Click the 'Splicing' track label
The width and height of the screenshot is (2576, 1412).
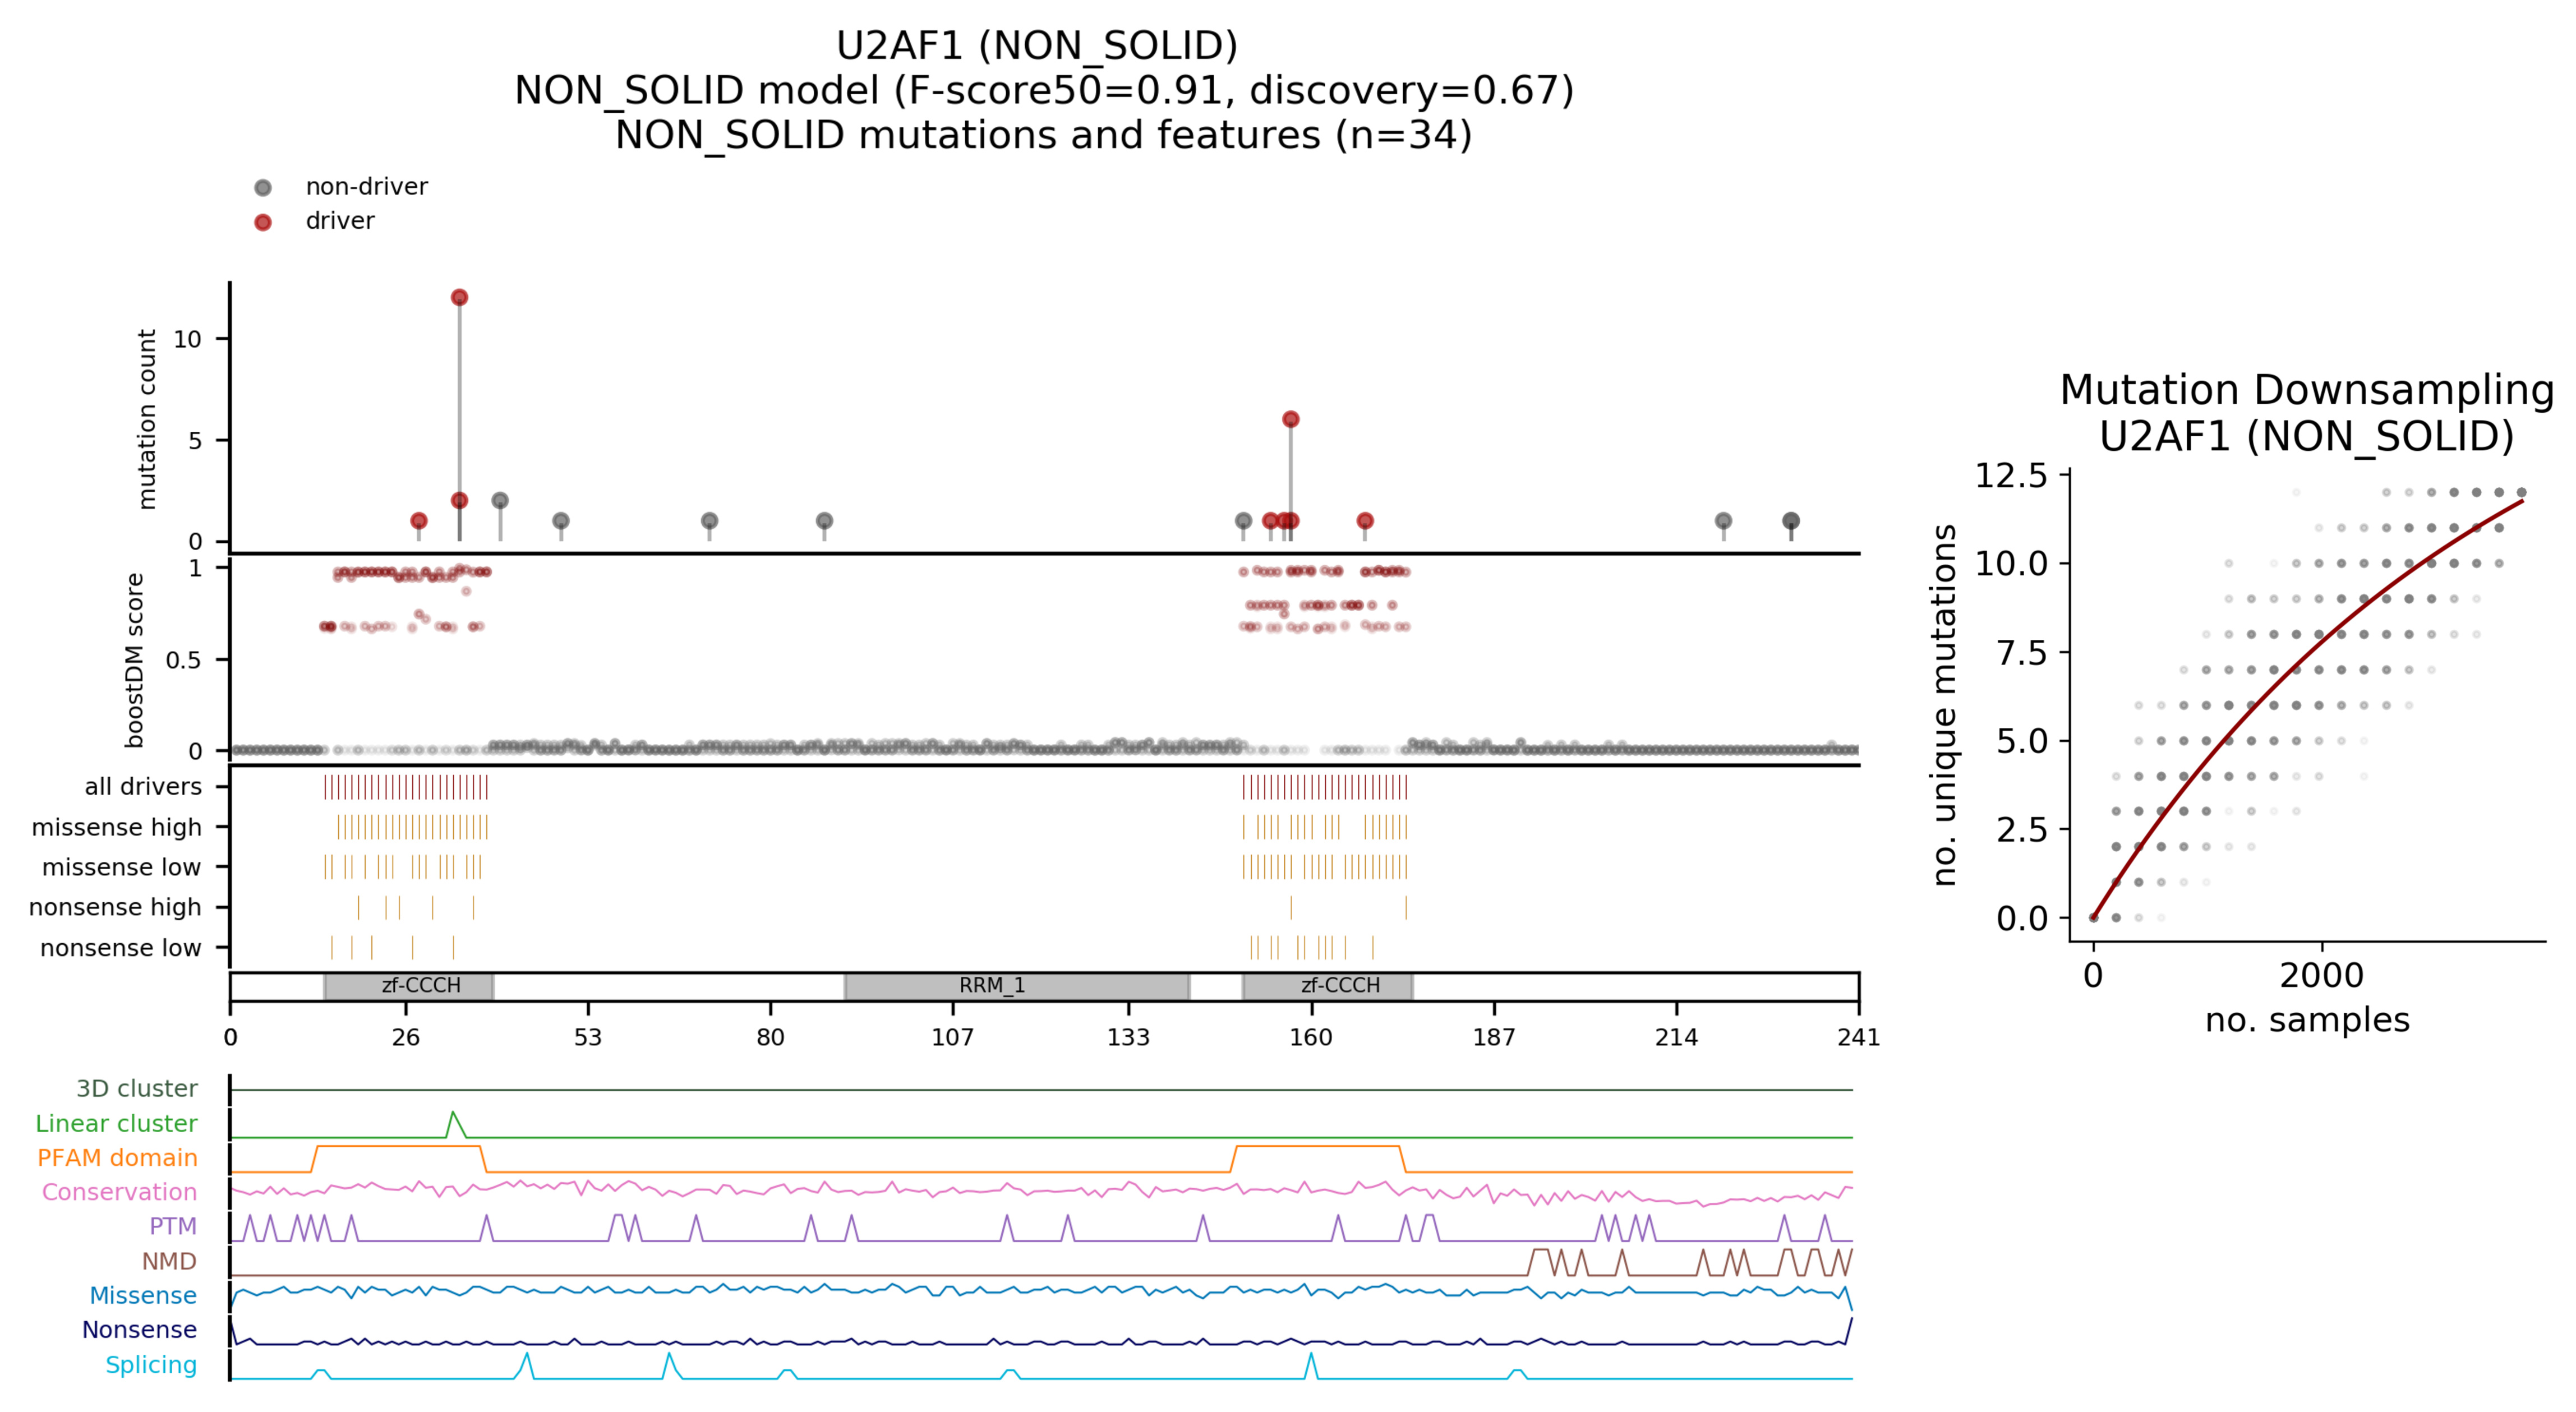pos(151,1365)
